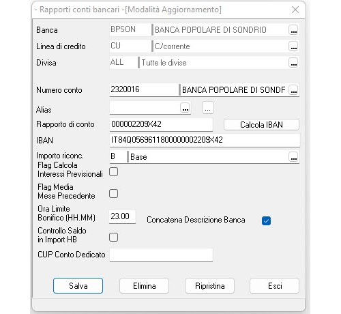
Task: Open the Divisa lookup ellipsis button
Action: [293, 63]
